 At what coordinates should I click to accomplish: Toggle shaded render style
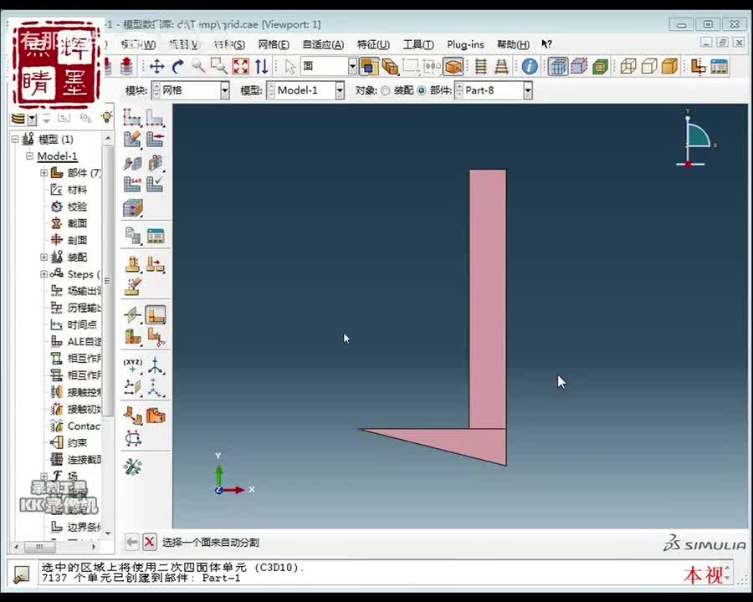(x=669, y=66)
